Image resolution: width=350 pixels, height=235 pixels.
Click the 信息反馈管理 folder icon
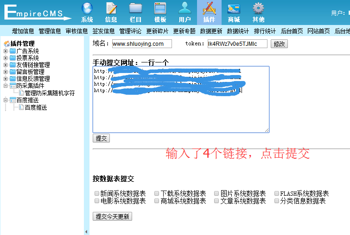click(x=13, y=79)
